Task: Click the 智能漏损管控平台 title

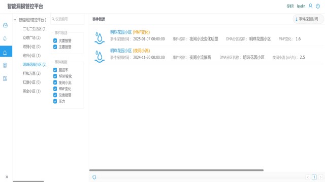Action: coord(25,7)
